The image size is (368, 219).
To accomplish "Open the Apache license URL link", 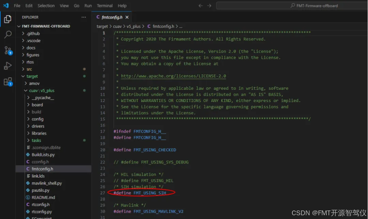I will point(173,76).
